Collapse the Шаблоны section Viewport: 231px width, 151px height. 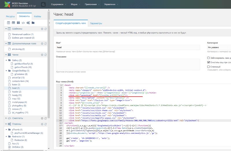click(6, 29)
